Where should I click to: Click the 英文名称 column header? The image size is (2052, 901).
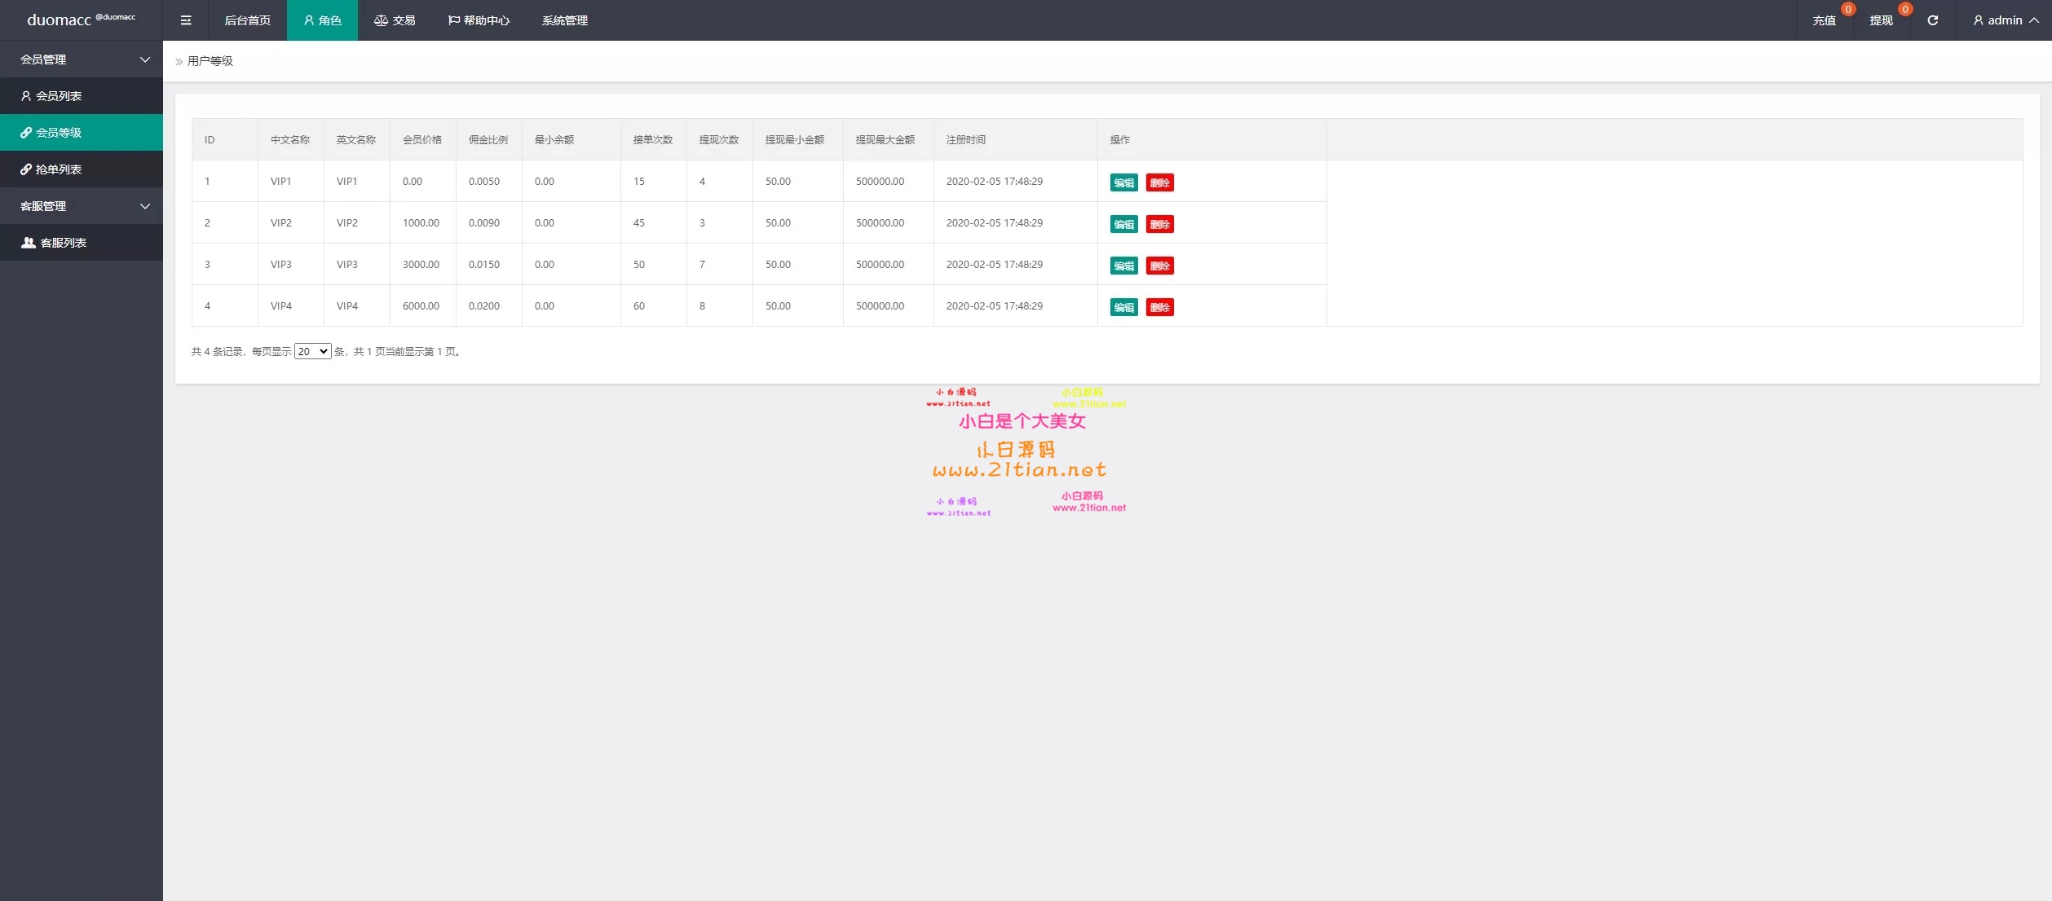(x=356, y=140)
